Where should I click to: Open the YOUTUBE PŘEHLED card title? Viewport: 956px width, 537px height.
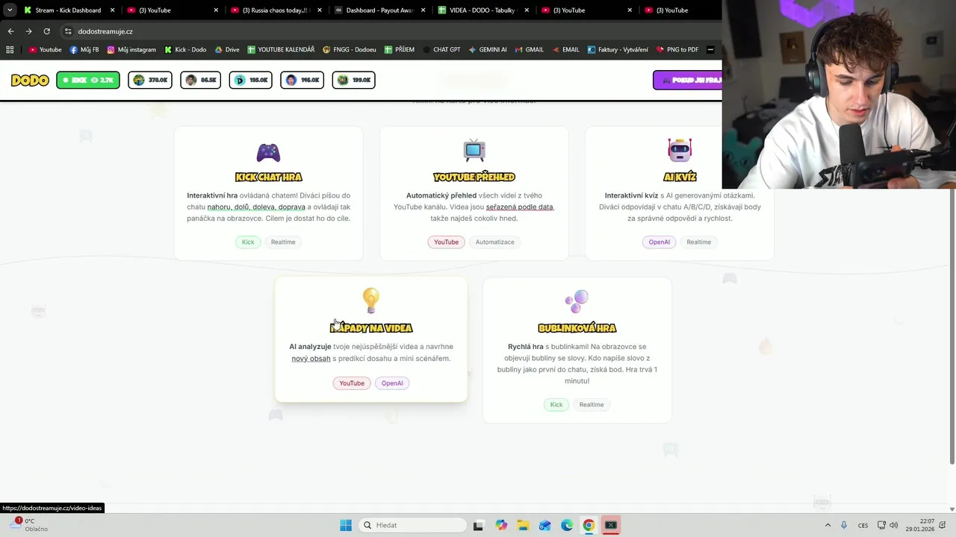click(x=474, y=177)
